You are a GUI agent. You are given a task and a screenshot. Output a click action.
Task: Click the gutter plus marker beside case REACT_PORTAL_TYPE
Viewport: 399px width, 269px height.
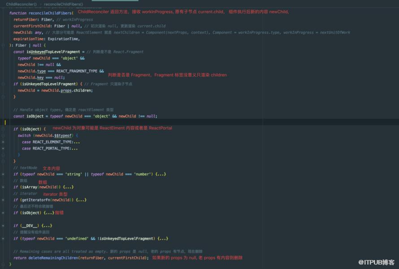[3, 148]
